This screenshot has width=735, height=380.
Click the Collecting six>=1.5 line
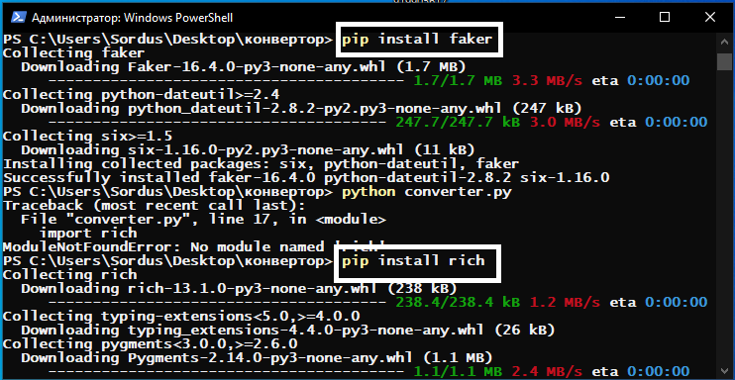click(87, 137)
